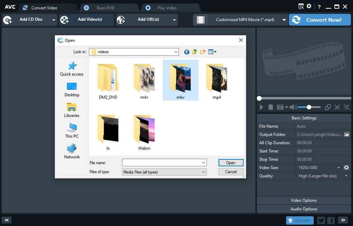Expand the Audio Options section
Image resolution: width=353 pixels, height=226 pixels.
[304, 209]
